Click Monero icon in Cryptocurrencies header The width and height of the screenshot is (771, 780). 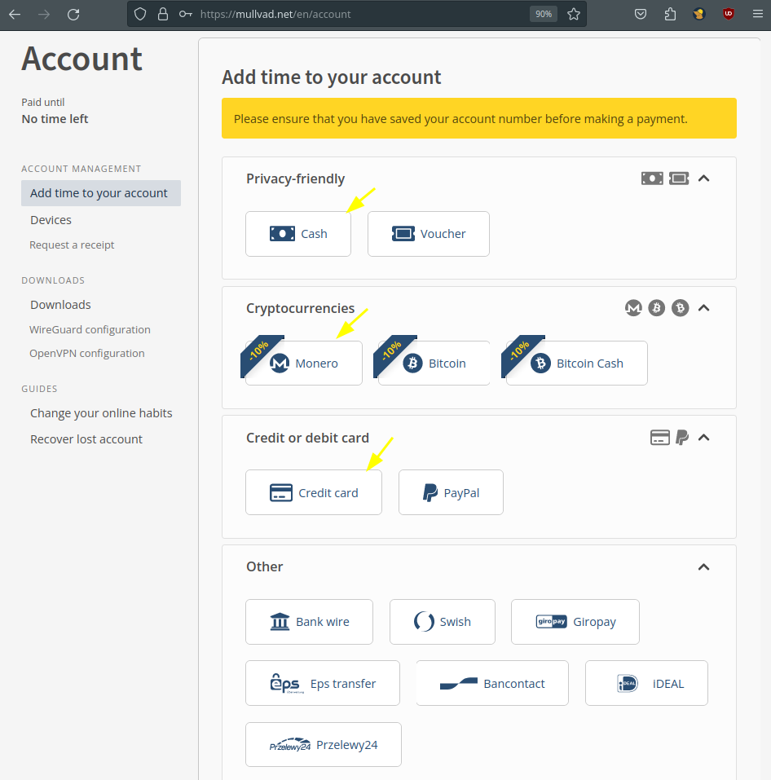click(633, 308)
